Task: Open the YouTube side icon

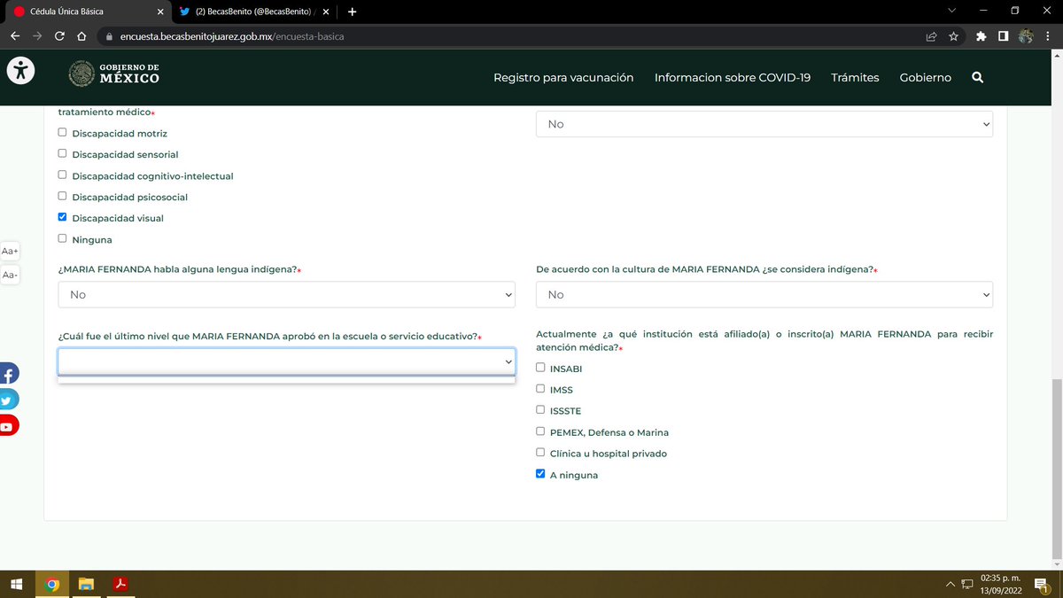Action: 8,427
